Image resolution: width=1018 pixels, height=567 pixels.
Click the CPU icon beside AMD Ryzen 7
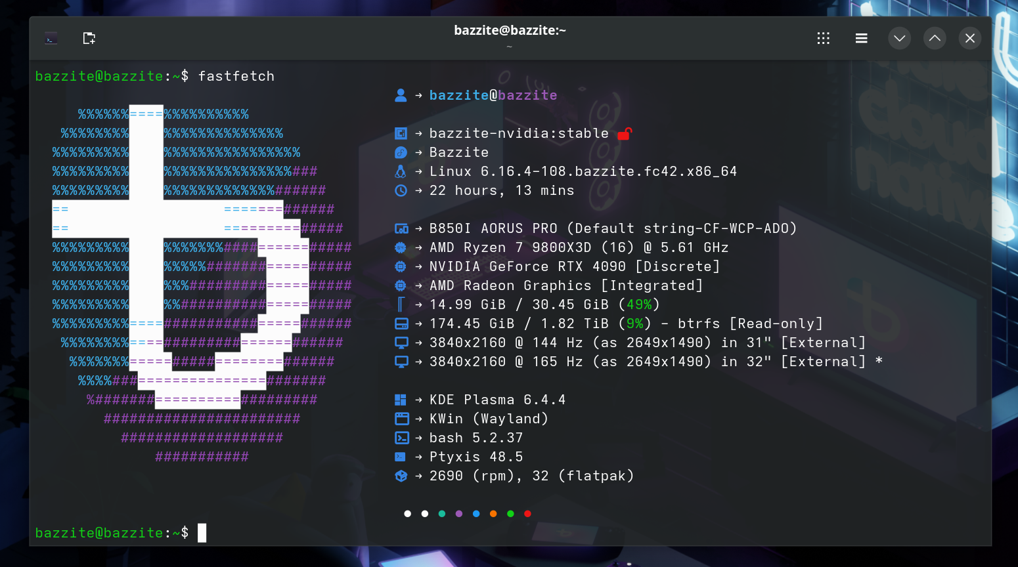[x=401, y=247]
